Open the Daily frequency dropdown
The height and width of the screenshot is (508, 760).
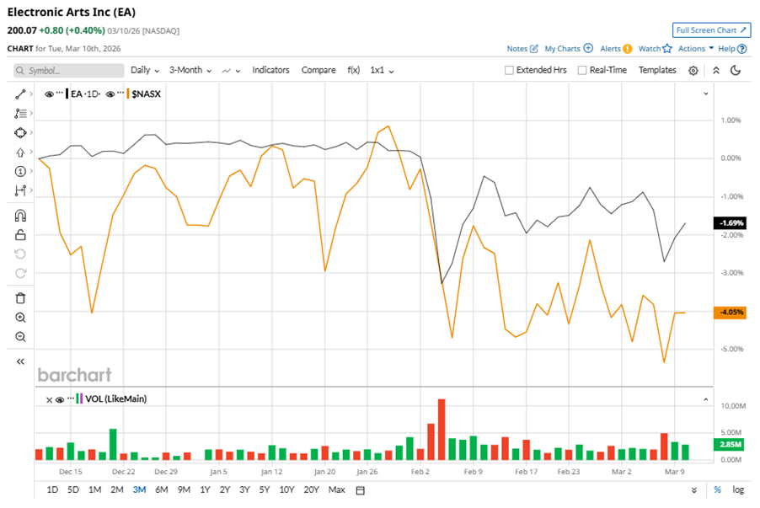(145, 71)
